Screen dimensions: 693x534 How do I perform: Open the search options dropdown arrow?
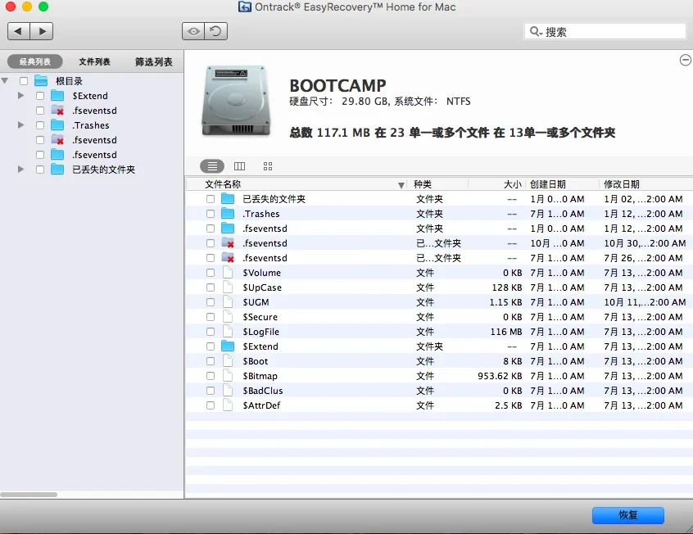coord(541,34)
